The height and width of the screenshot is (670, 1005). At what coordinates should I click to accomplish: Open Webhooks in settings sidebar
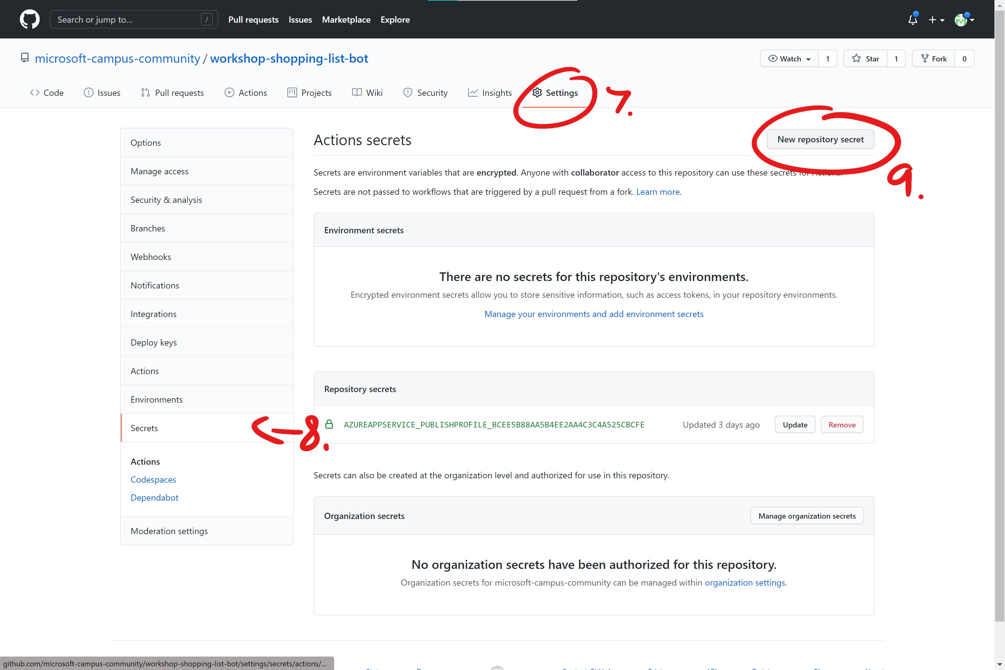(151, 257)
